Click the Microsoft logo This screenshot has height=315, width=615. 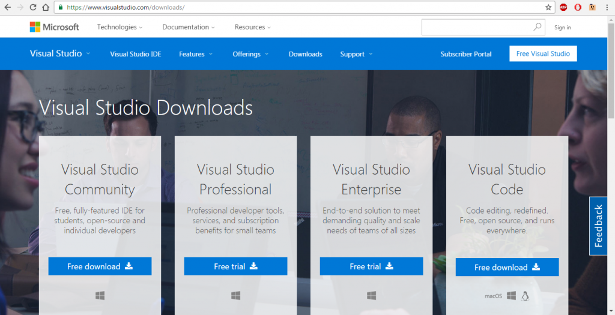54,27
